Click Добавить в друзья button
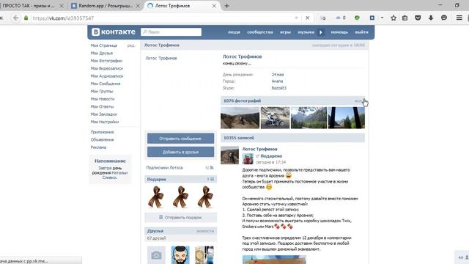This screenshot has width=469, height=264. [180, 152]
